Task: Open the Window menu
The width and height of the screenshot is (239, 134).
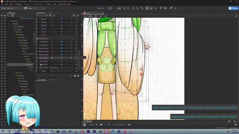Action: [x=49, y=4]
